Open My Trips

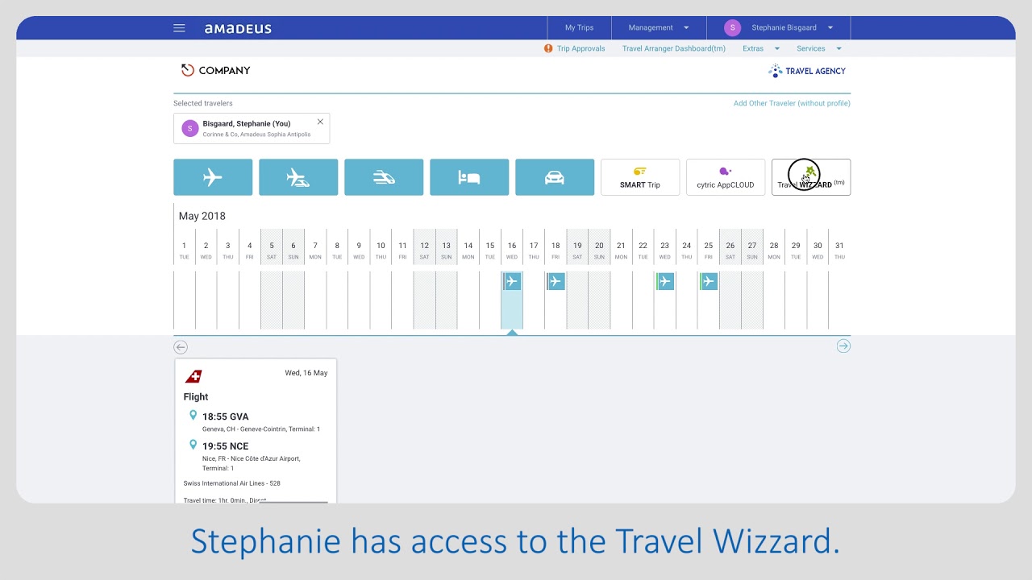point(579,27)
